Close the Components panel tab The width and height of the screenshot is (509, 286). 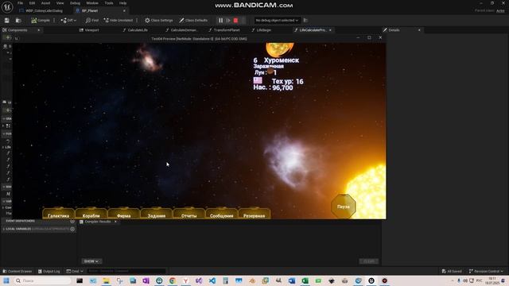[39, 30]
